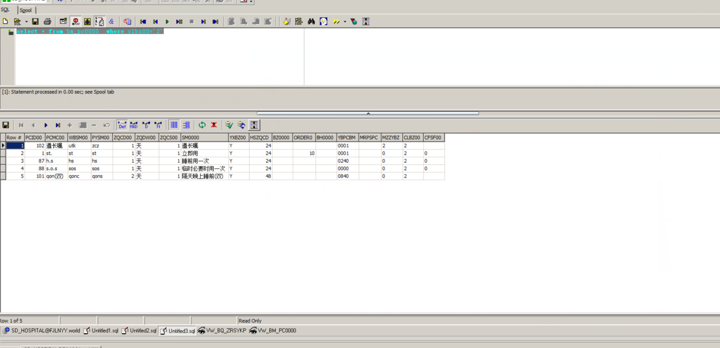Click the SM0000 cell showing 立即用

point(205,153)
